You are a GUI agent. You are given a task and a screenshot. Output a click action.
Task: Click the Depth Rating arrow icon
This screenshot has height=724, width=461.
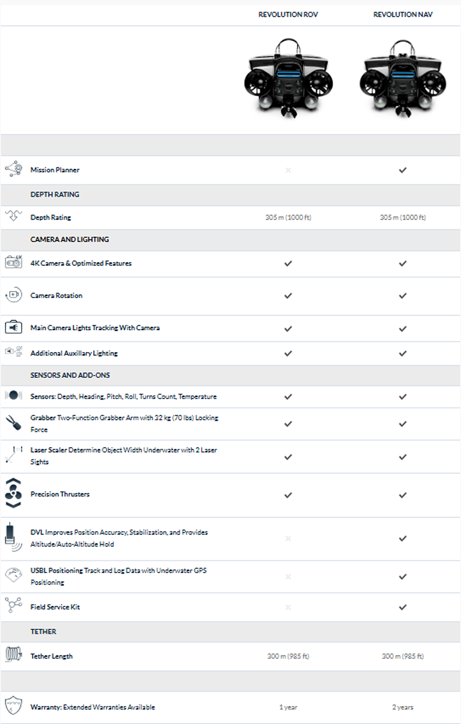(x=14, y=215)
